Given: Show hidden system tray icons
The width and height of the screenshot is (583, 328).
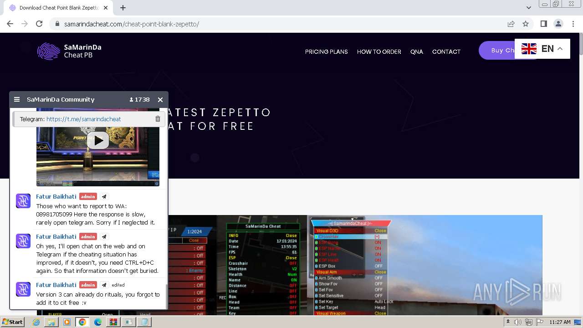Looking at the screenshot, I should click(x=508, y=322).
